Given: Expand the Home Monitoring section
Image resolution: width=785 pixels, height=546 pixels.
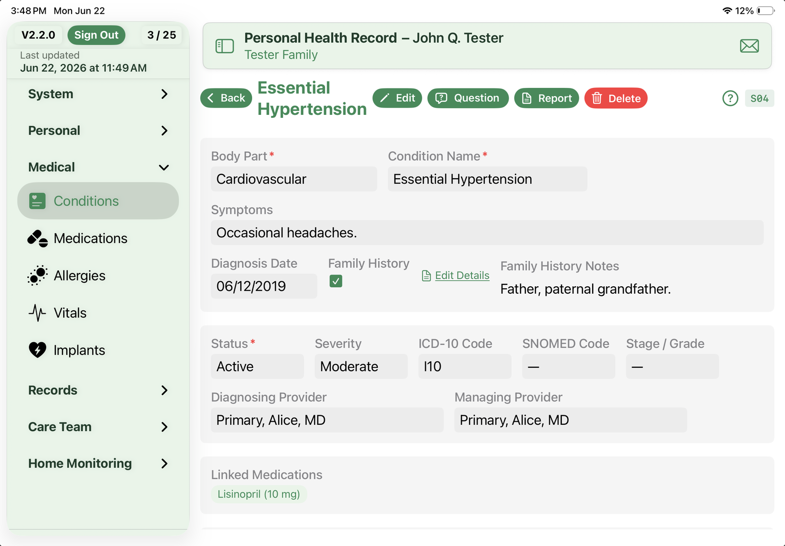Looking at the screenshot, I should coord(98,464).
